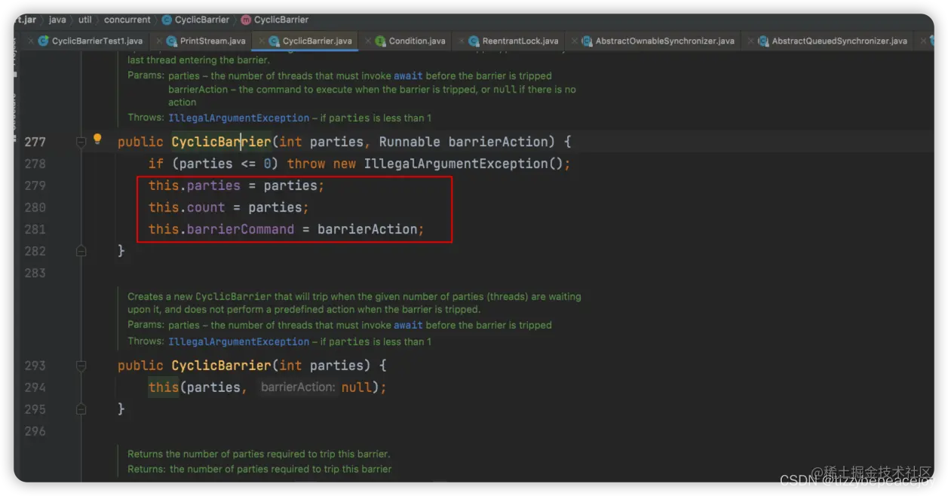Open the IllegalArgumentException link in the barrierAction constructor docs
Image resolution: width=948 pixels, height=496 pixels.
pos(239,118)
